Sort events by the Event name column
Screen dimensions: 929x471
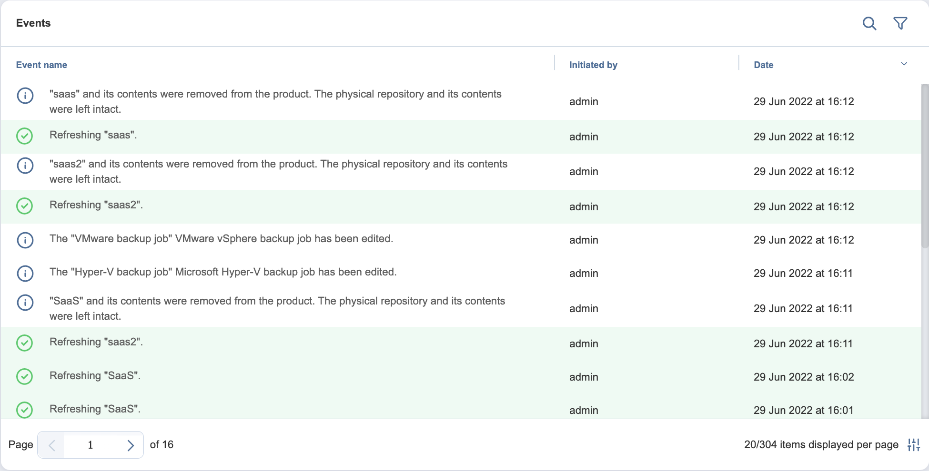pyautogui.click(x=41, y=65)
